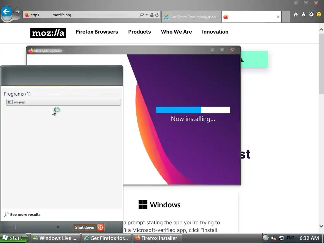Click the network tray icon
This screenshot has width=324, height=243.
pyautogui.click(x=281, y=238)
